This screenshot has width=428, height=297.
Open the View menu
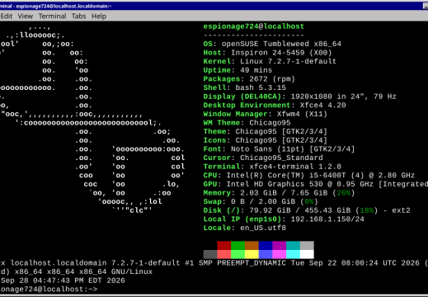tap(26, 16)
